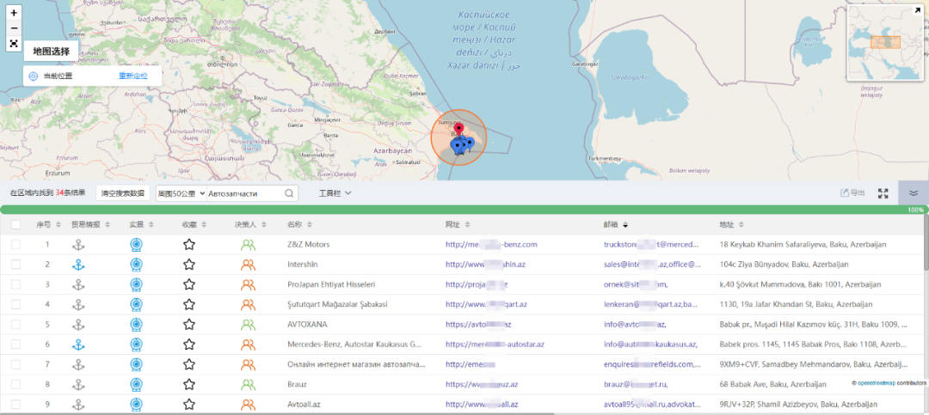929x415 pixels.
Task: Fit map to extent icon
Action: [x=15, y=44]
